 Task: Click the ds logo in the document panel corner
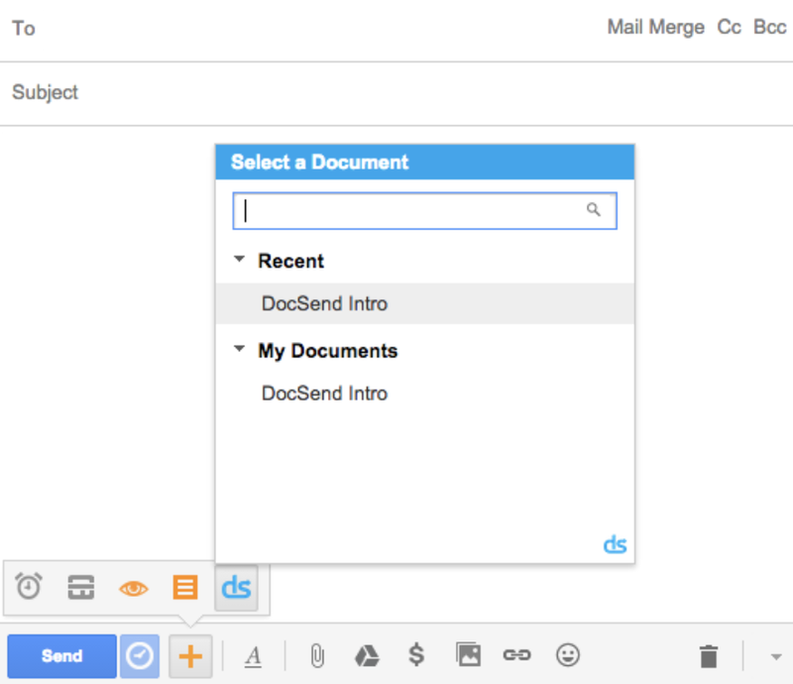point(615,544)
